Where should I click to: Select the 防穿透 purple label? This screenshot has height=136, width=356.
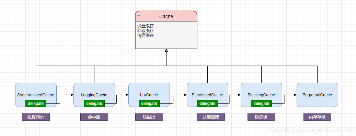[x=261, y=117]
